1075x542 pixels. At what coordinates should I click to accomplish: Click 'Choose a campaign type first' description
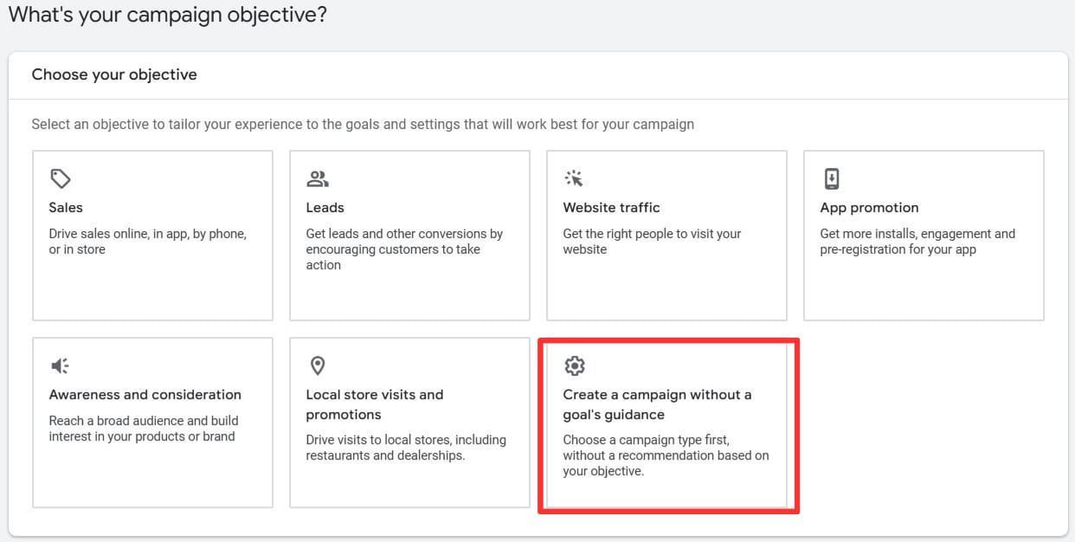point(666,455)
